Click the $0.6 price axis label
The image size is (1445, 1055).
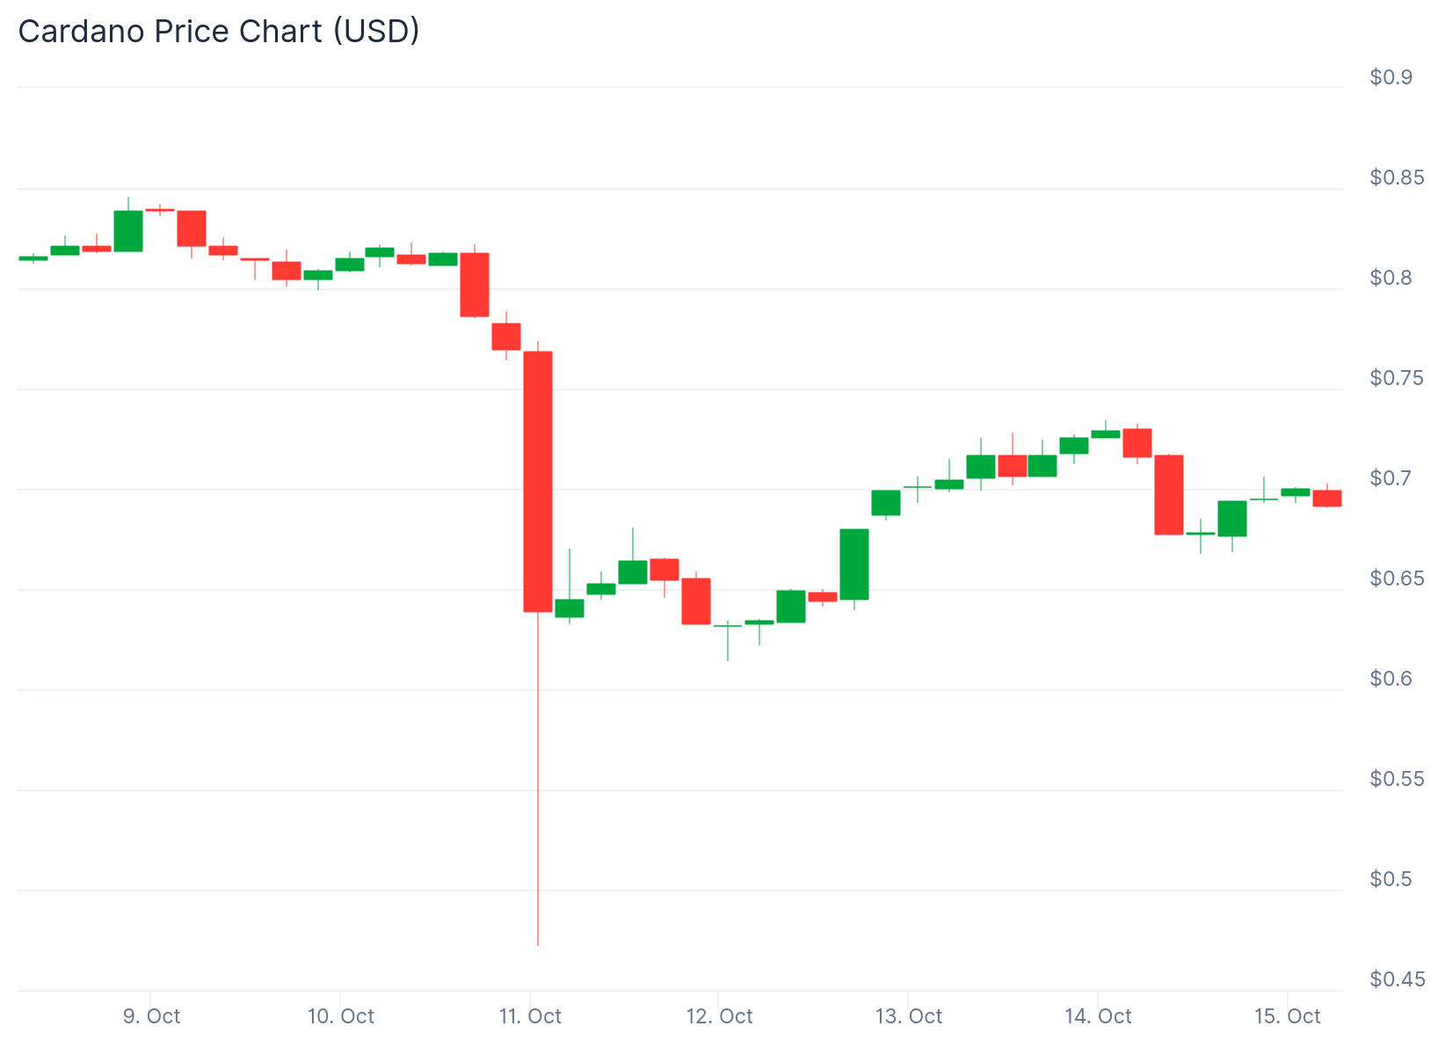[x=1391, y=679]
